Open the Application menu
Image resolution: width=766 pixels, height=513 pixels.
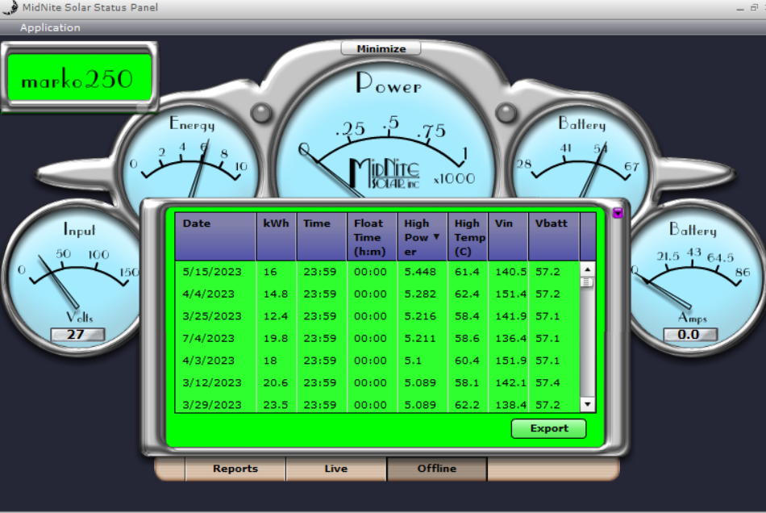pyautogui.click(x=50, y=27)
